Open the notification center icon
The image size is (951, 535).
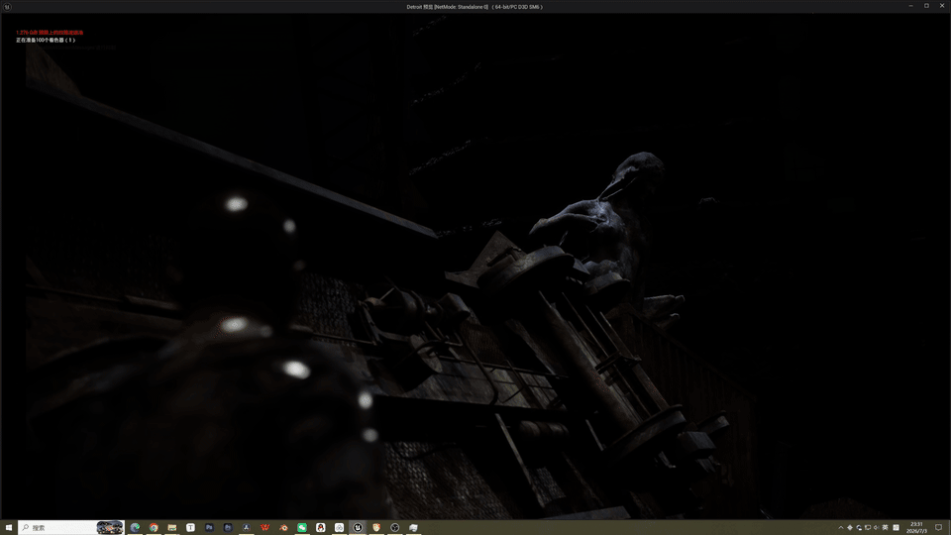[938, 528]
